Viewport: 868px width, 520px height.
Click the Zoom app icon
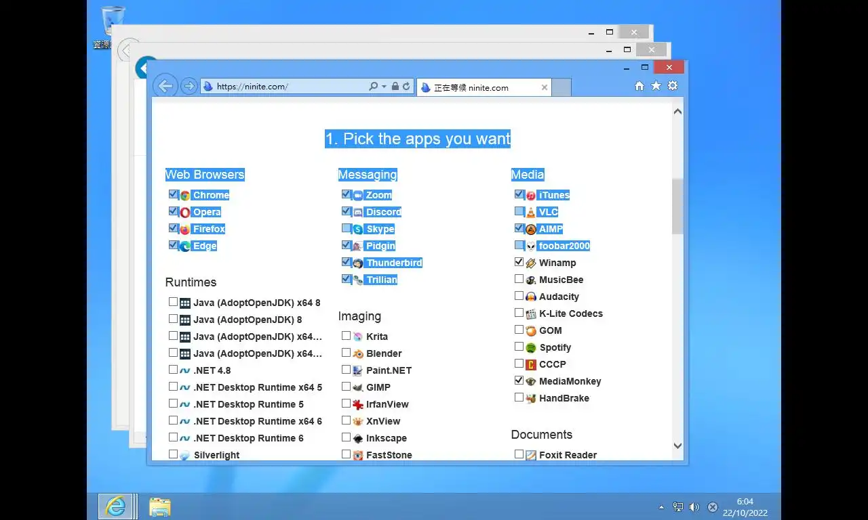(x=358, y=195)
